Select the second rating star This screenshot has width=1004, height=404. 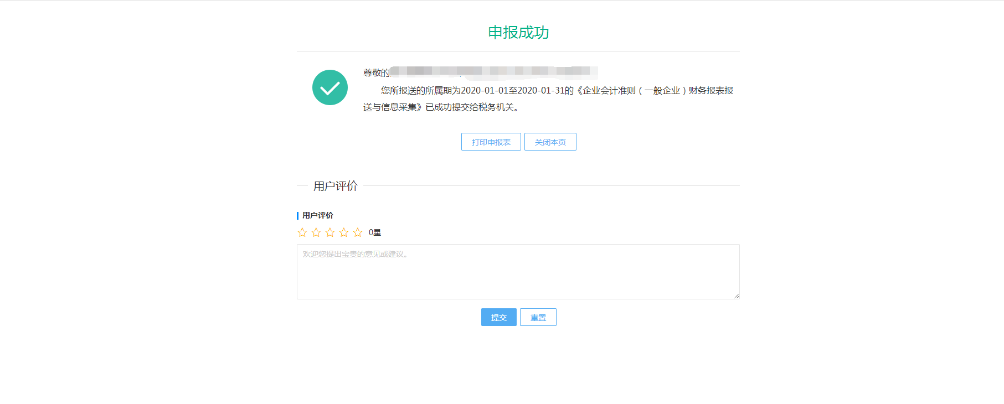coord(316,232)
